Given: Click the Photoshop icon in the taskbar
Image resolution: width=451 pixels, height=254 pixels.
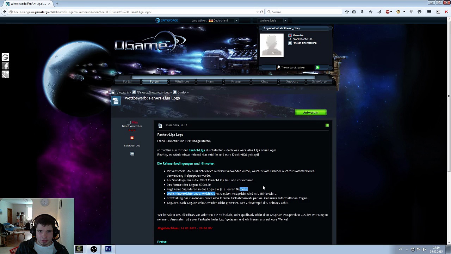Looking at the screenshot, I should 108,249.
